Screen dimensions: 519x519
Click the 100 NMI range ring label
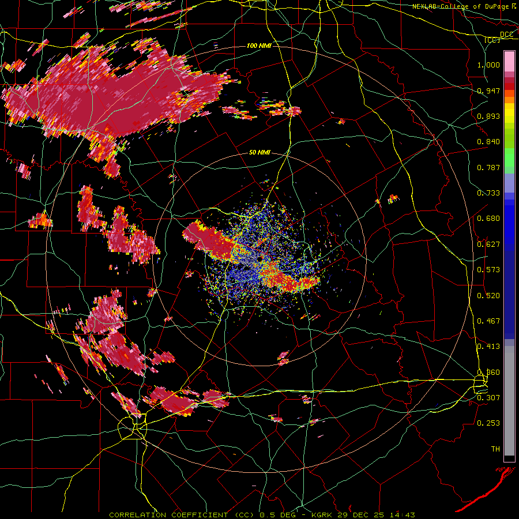[x=259, y=46]
